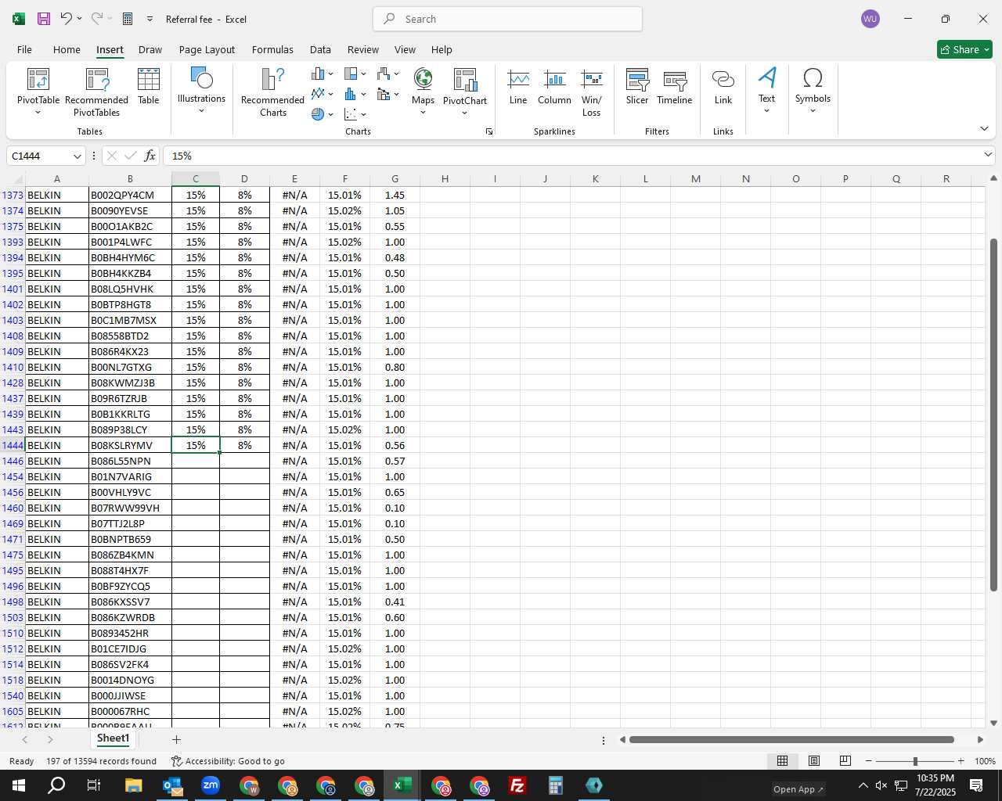Screen dimensions: 1002x801
Task: Open the column chart dropdown arrow
Action: point(331,74)
